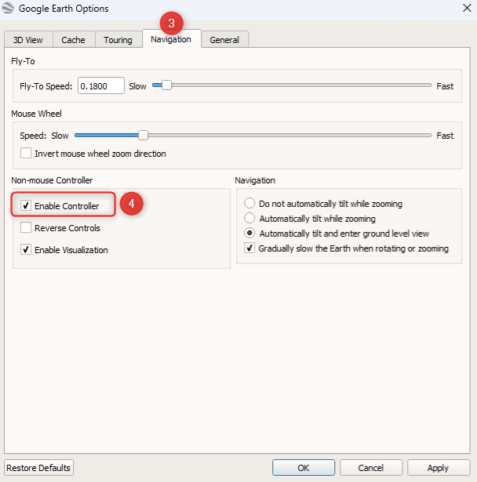Click the Fly-To Speed input field

click(101, 85)
